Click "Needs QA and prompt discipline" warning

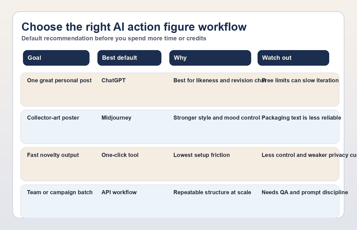[x=305, y=192]
